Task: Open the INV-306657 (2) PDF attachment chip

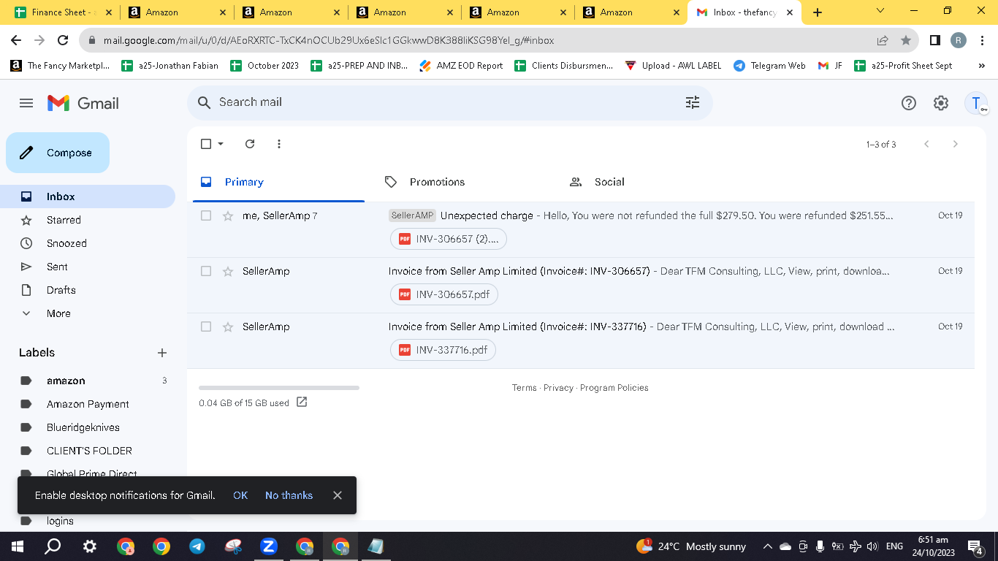Action: [x=449, y=239]
